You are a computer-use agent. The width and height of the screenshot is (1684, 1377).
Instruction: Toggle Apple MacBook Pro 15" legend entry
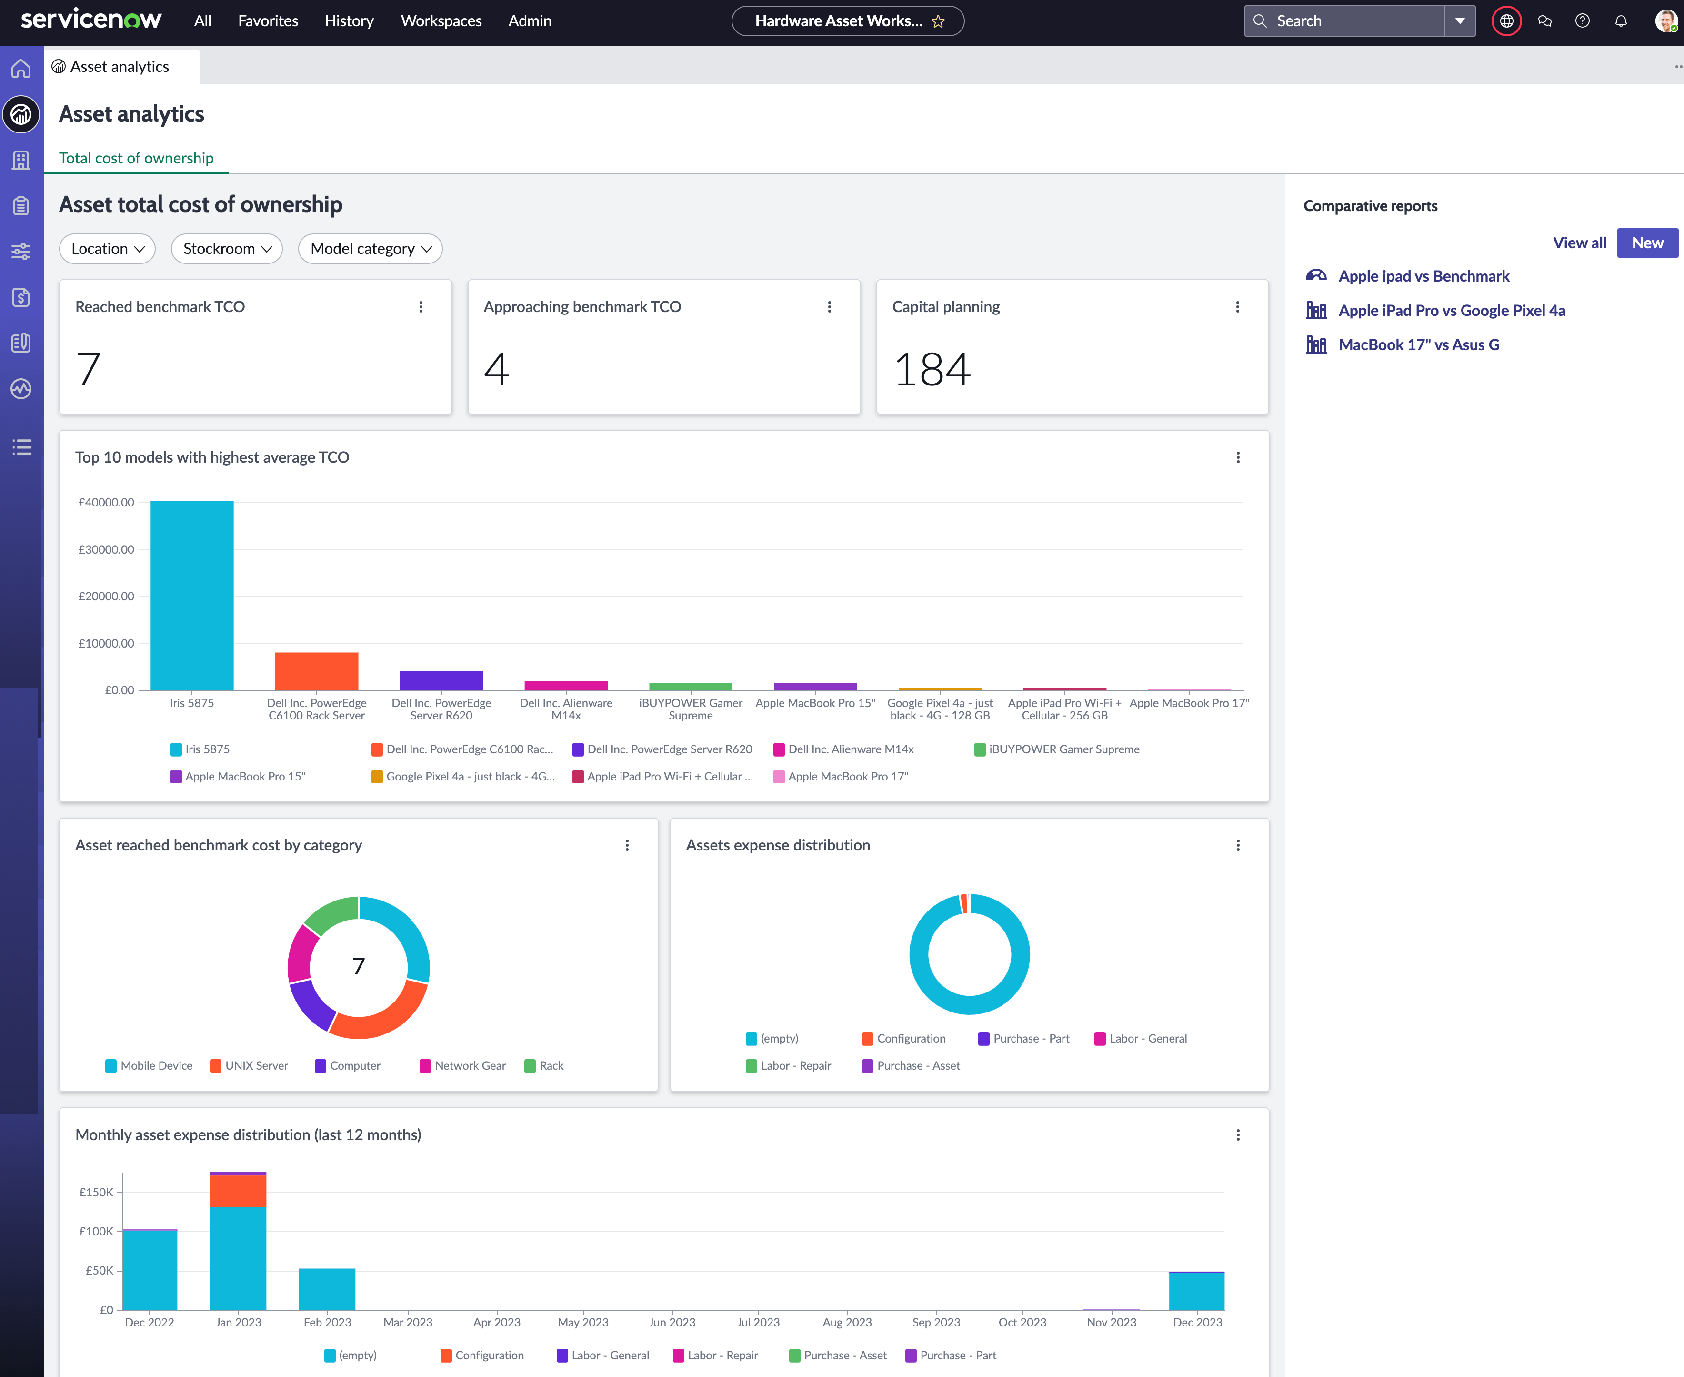click(x=238, y=777)
